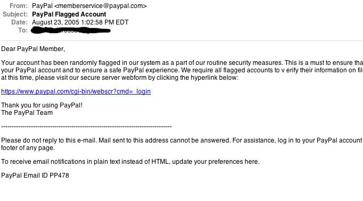363x201 pixels.
Task: Click the To label in header
Action: (x=23, y=30)
